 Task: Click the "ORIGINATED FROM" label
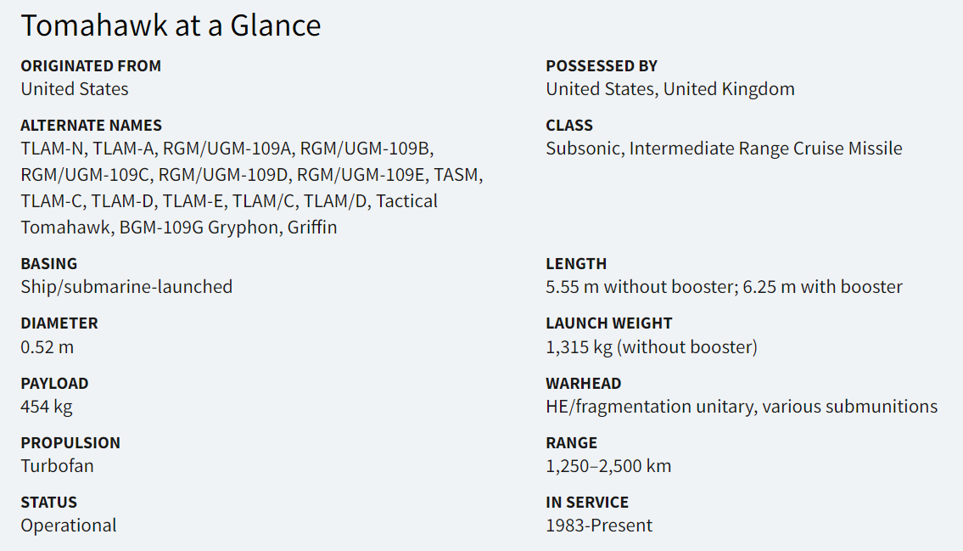[x=91, y=65]
